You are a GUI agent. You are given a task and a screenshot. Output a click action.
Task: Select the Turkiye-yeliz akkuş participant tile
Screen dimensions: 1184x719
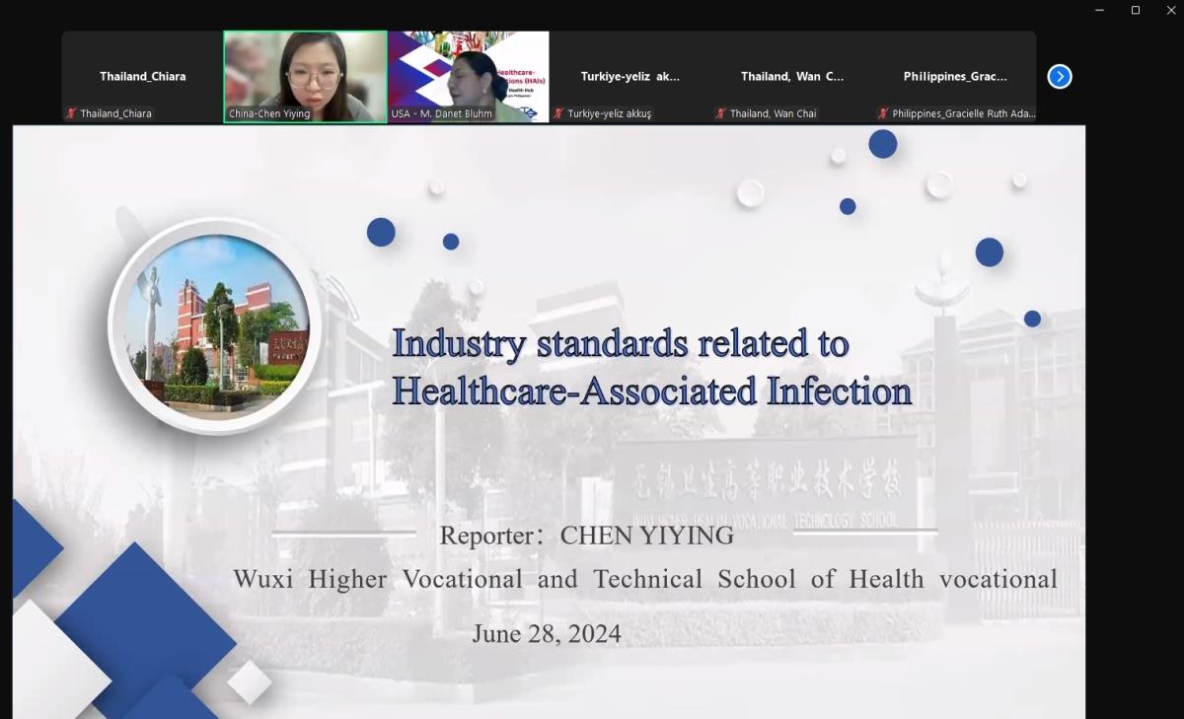click(630, 77)
